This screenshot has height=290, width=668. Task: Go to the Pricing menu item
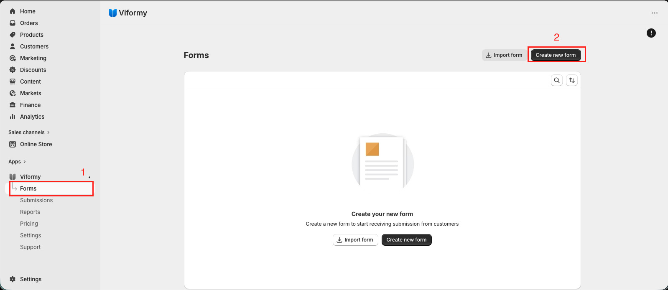29,224
